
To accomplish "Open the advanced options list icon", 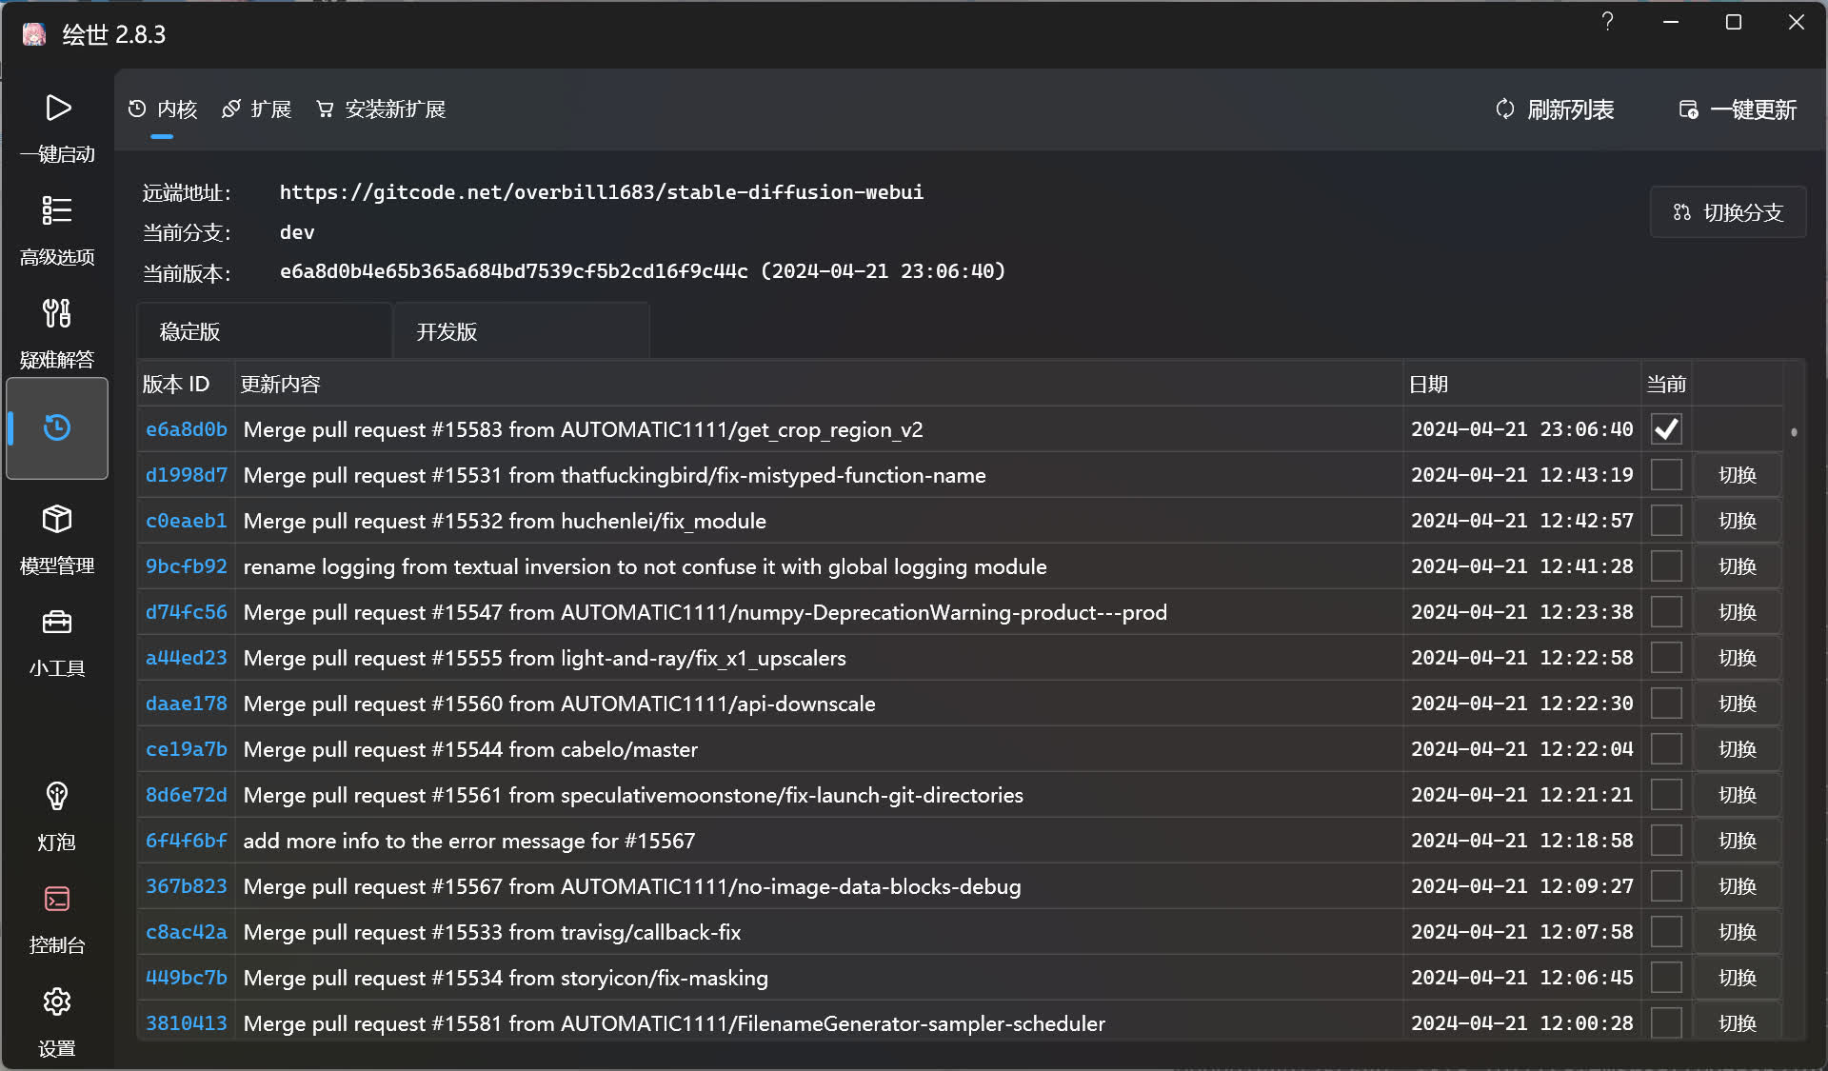I will (57, 210).
